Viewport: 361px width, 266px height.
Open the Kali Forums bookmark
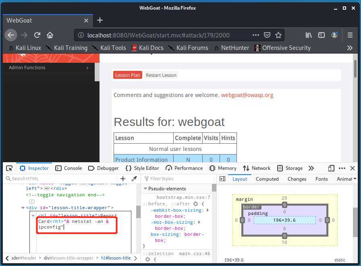188,48
